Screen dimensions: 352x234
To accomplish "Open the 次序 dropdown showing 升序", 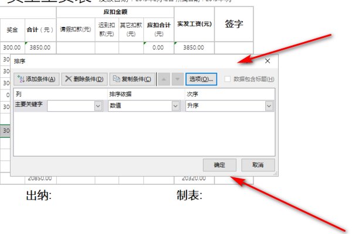I will [x=269, y=106].
